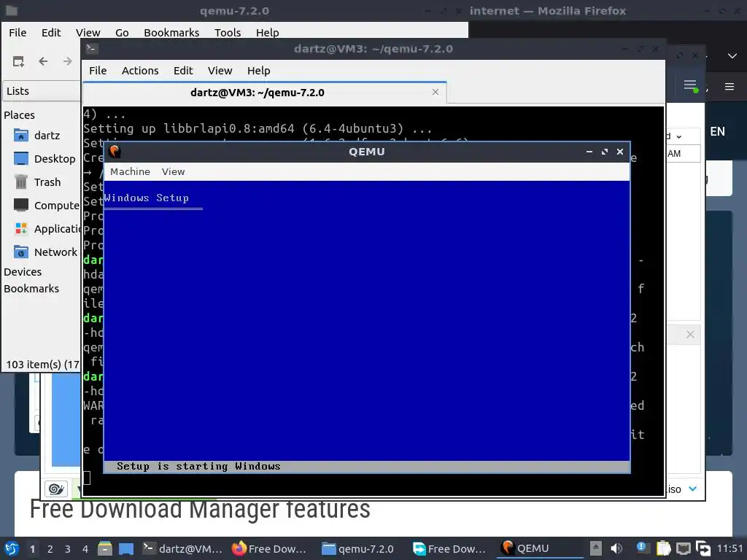Screen dimensions: 747x560
Task: Switch to workspace 1
Action: coord(32,549)
